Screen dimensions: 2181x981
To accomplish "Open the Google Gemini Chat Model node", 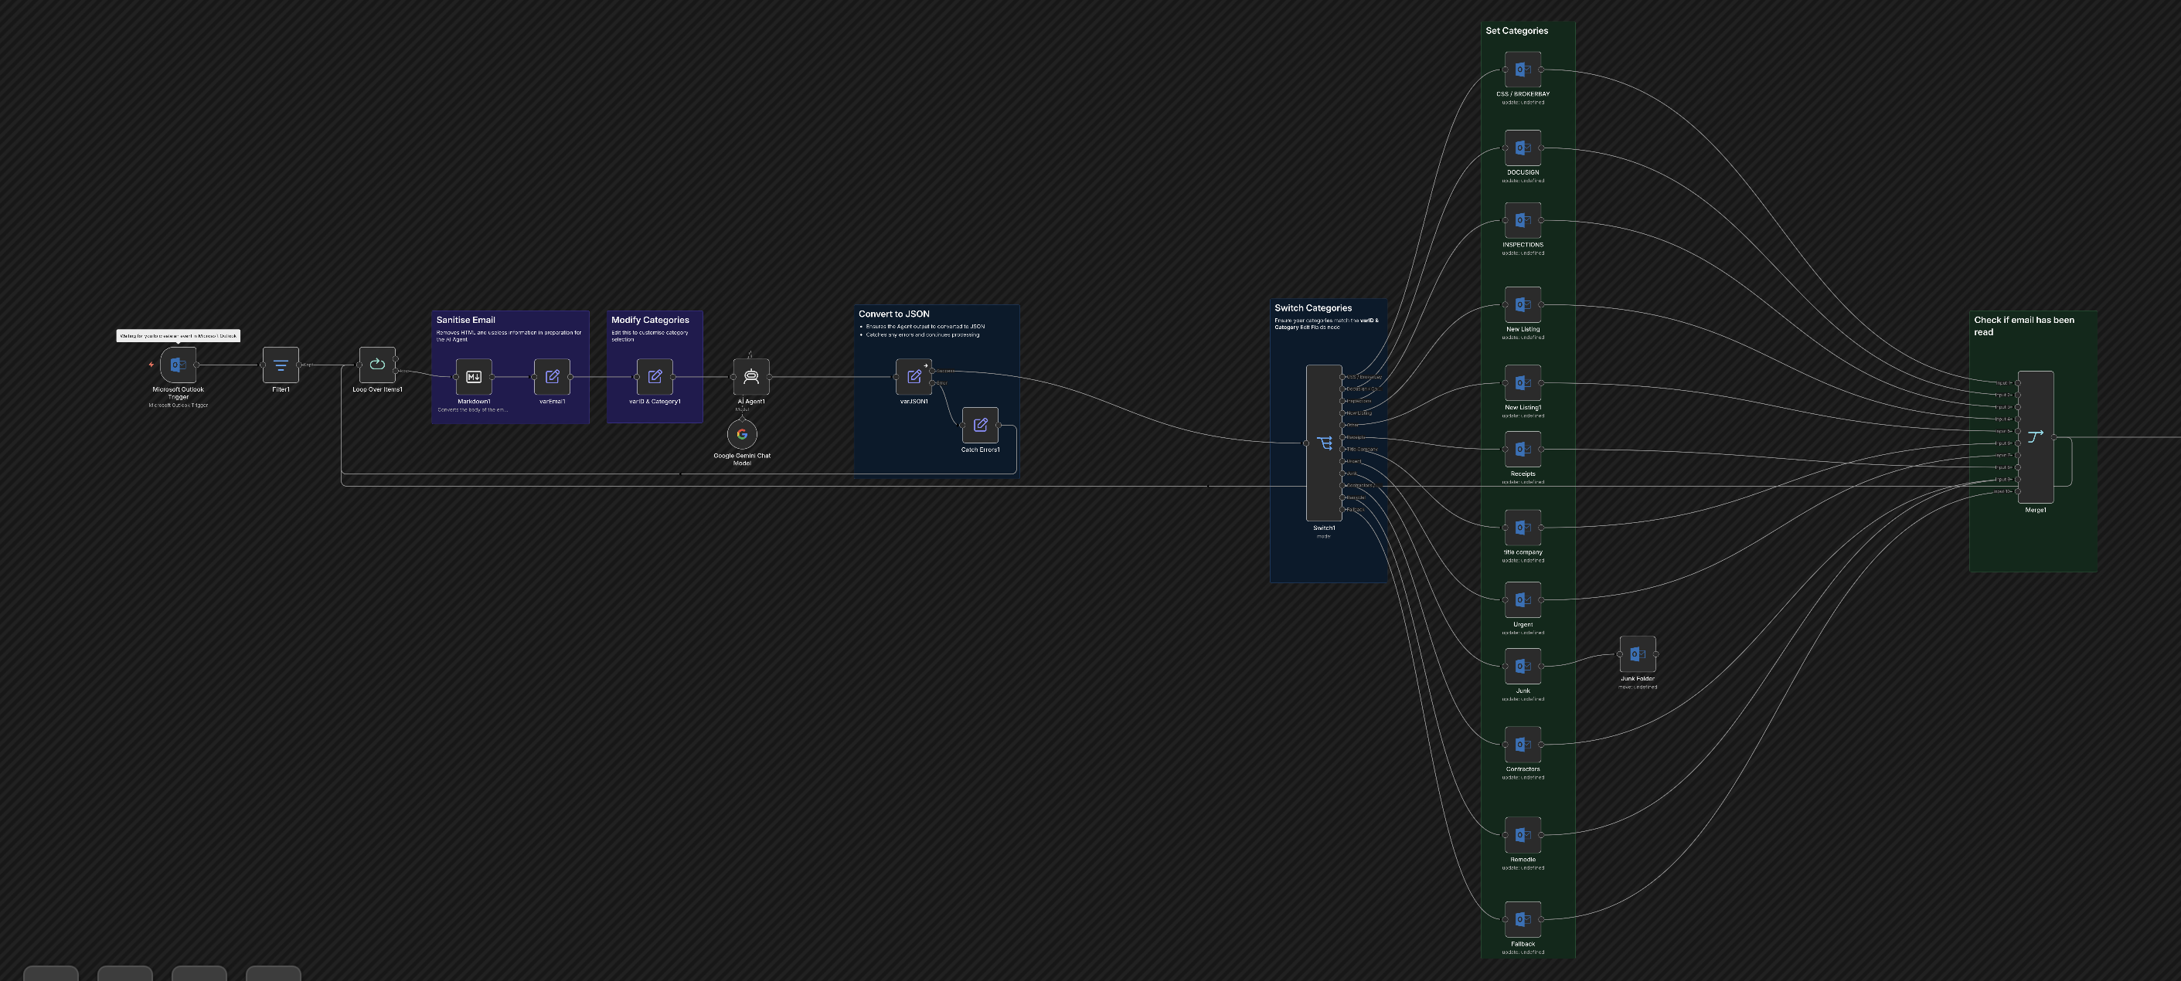I will pos(743,434).
